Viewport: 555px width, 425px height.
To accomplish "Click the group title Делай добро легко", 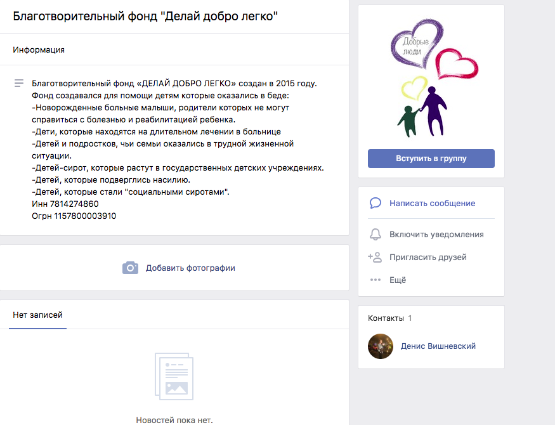I will coord(146,16).
